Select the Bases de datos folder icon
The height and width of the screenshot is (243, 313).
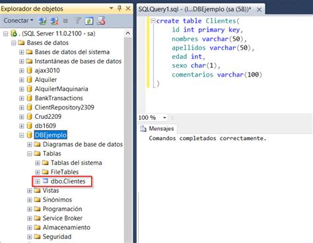pos(21,42)
